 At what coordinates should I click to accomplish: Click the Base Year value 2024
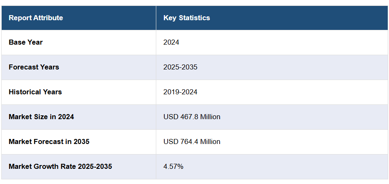pyautogui.click(x=171, y=42)
